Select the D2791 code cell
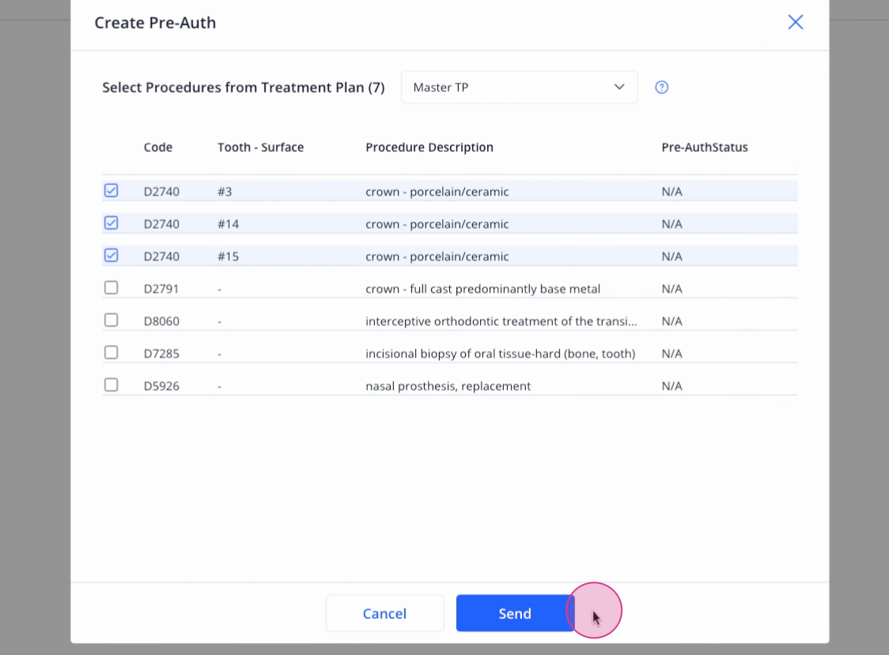 click(161, 289)
